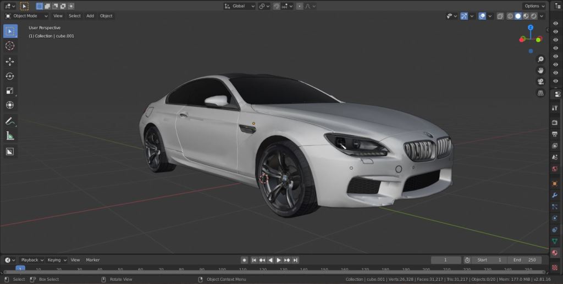Switch to orthographic grid view icon

540,93
